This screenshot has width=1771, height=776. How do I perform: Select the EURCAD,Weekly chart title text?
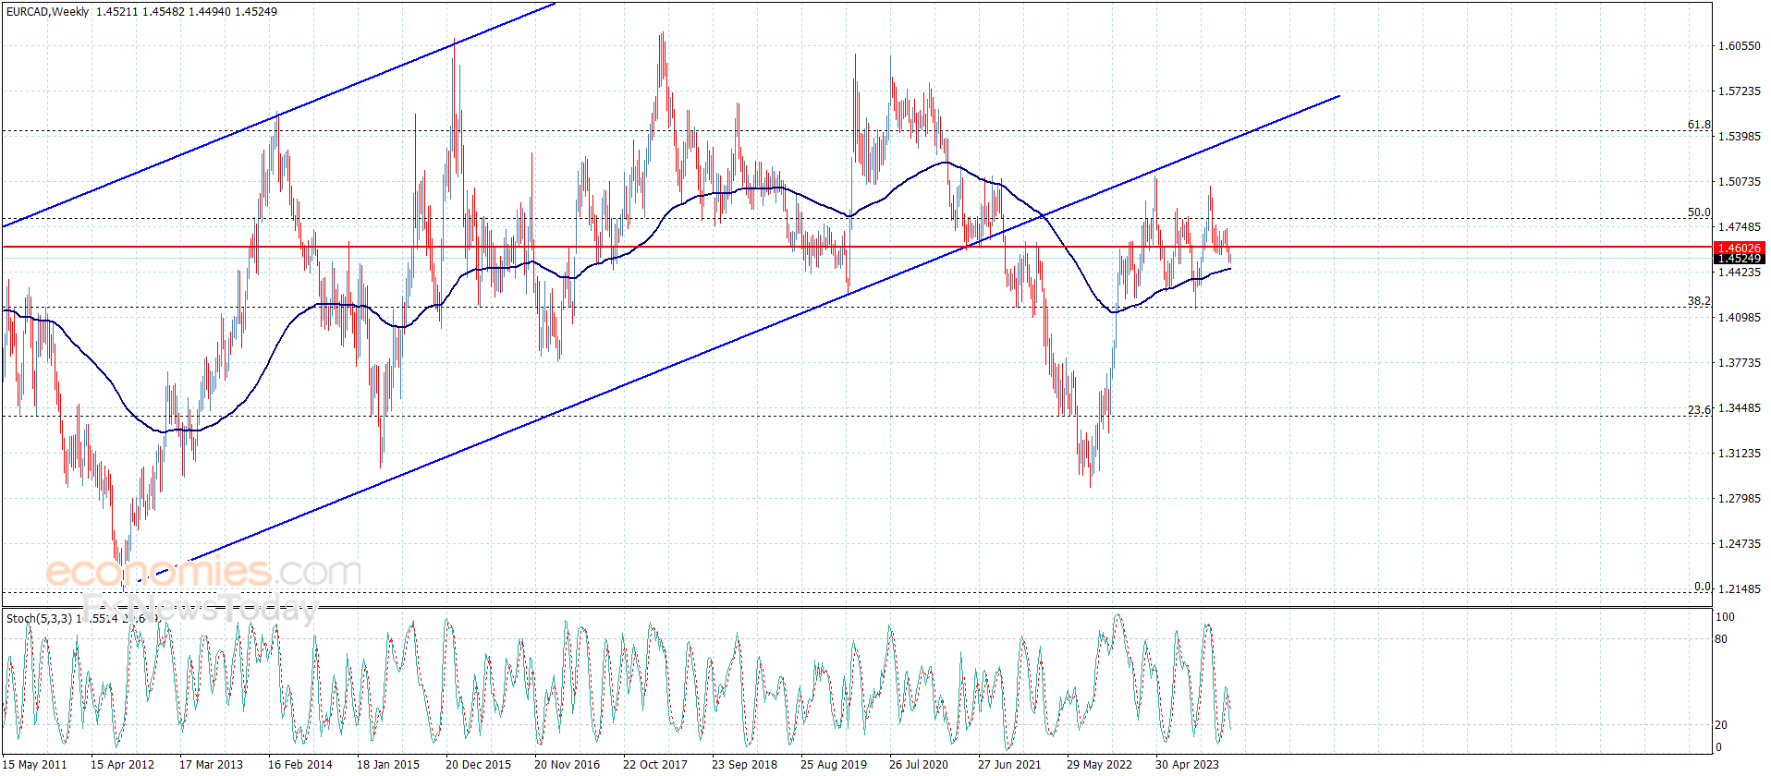coord(48,12)
